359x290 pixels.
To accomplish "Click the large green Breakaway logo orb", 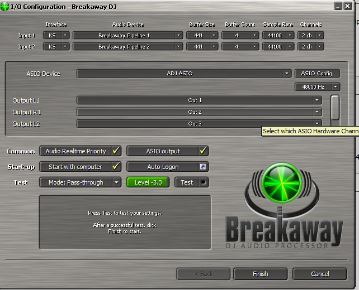I will [x=282, y=183].
